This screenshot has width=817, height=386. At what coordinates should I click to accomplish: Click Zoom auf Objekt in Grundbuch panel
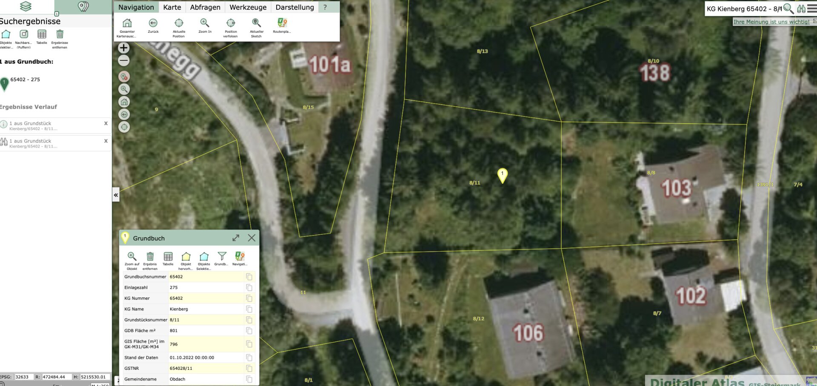(132, 256)
